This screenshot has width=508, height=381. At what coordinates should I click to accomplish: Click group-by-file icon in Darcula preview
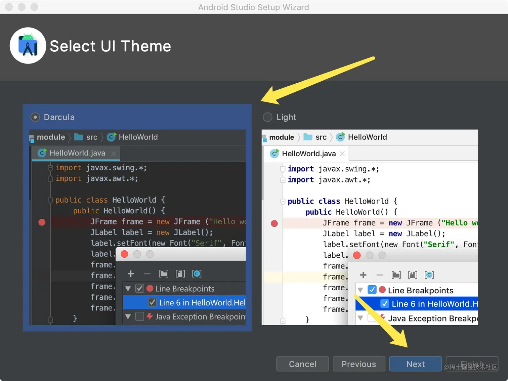180,273
